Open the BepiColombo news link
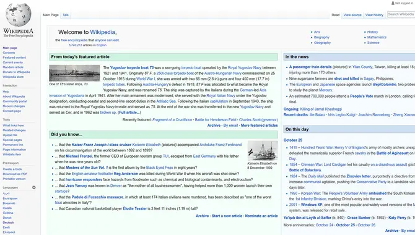 (385, 84)
